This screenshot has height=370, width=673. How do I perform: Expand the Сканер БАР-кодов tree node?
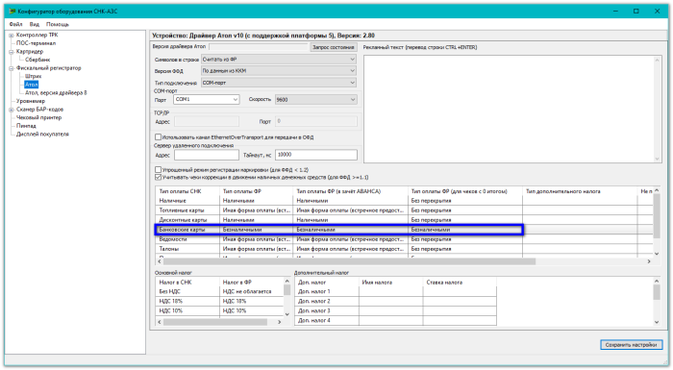pyautogui.click(x=12, y=110)
